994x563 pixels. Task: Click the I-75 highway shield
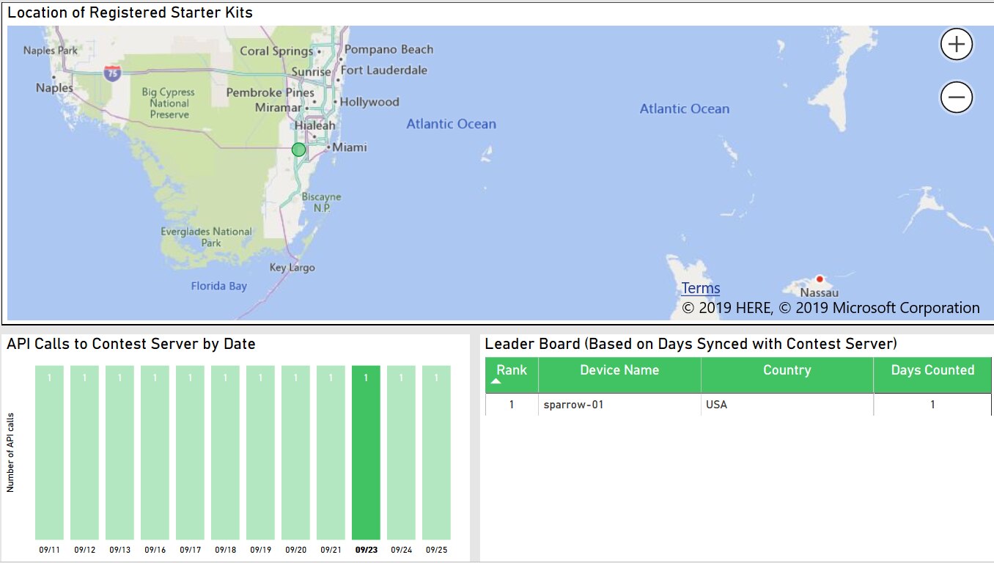coord(112,72)
